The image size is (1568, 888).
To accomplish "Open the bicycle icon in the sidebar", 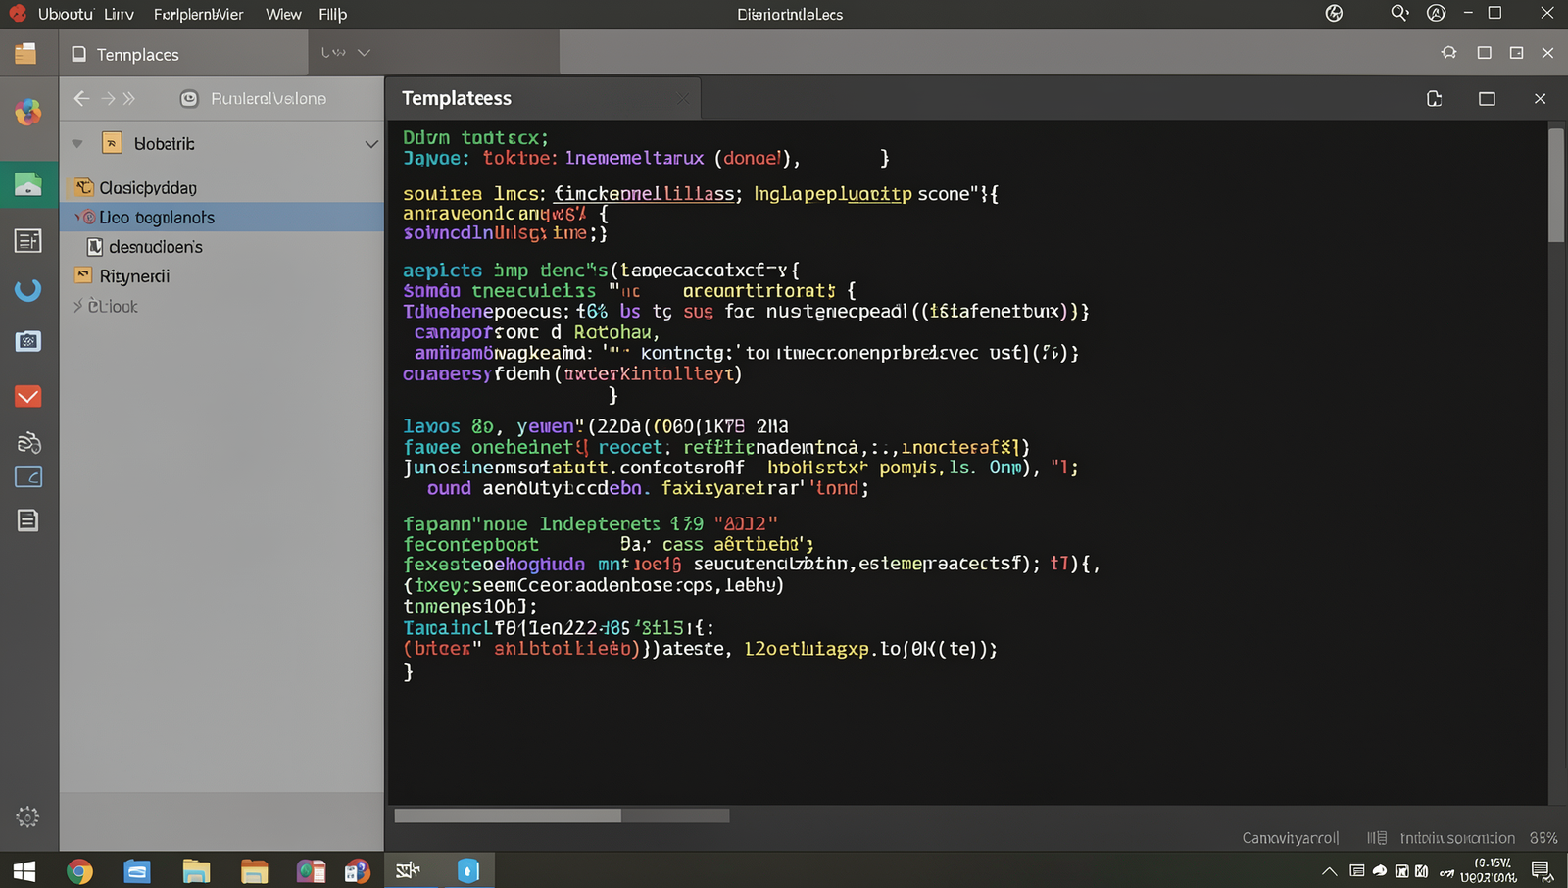I will tap(28, 442).
